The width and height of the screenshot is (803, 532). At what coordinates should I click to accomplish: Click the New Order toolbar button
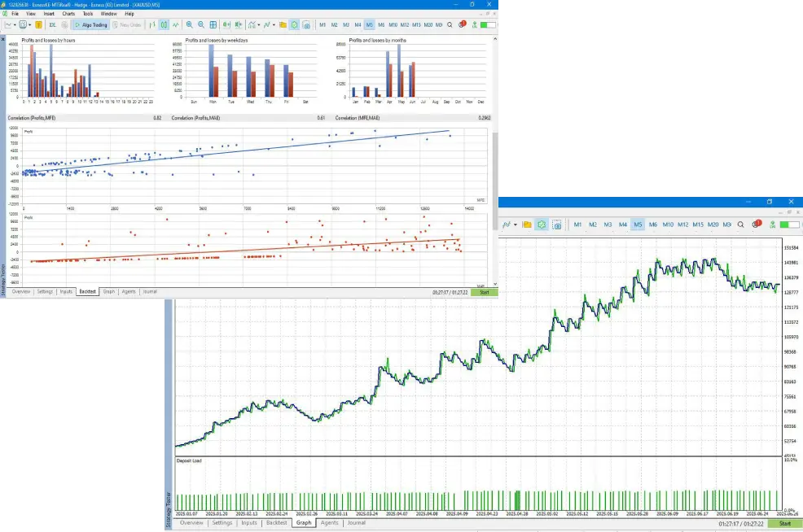pyautogui.click(x=126, y=25)
